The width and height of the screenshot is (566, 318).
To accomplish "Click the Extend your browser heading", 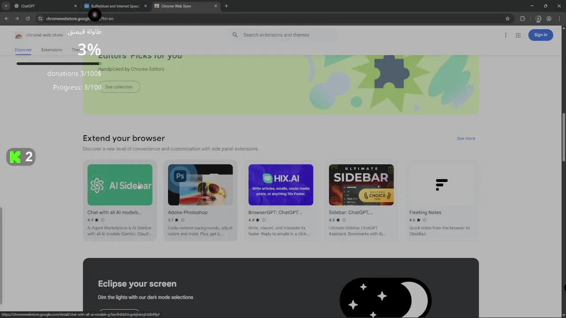I will [124, 138].
